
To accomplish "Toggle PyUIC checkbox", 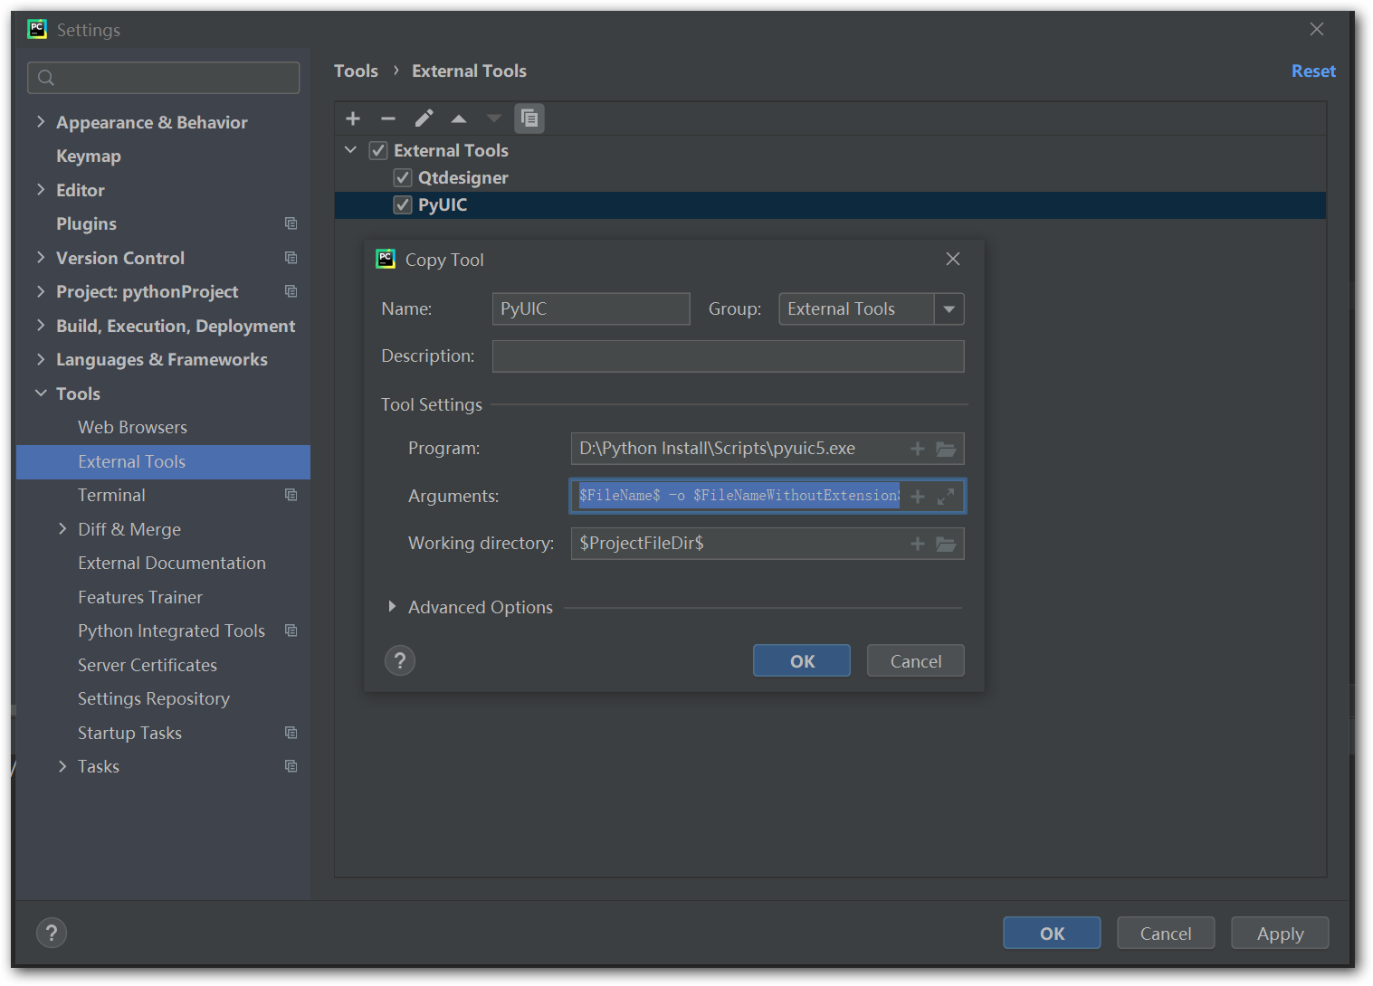I will (403, 204).
